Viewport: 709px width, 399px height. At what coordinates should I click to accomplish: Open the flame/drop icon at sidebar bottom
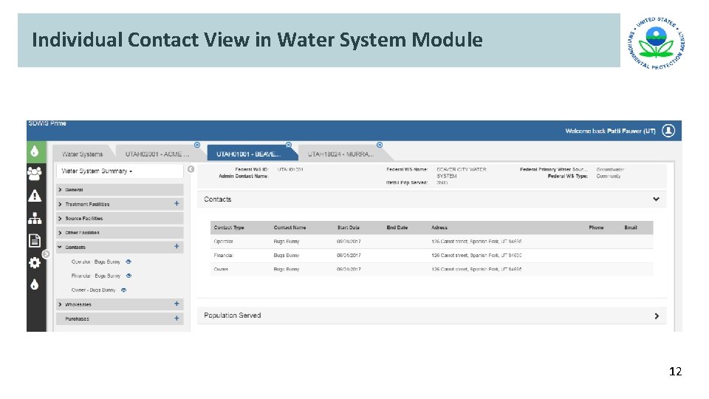[35, 284]
